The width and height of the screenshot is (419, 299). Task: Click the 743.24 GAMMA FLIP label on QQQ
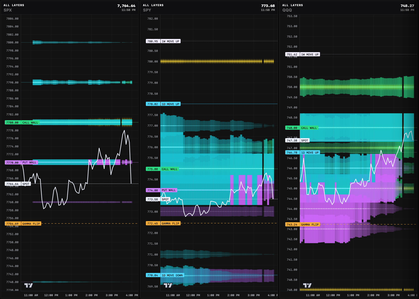click(x=303, y=224)
